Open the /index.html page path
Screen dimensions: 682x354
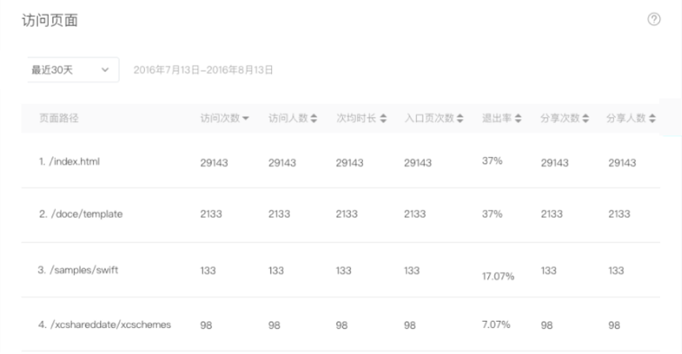tap(74, 162)
